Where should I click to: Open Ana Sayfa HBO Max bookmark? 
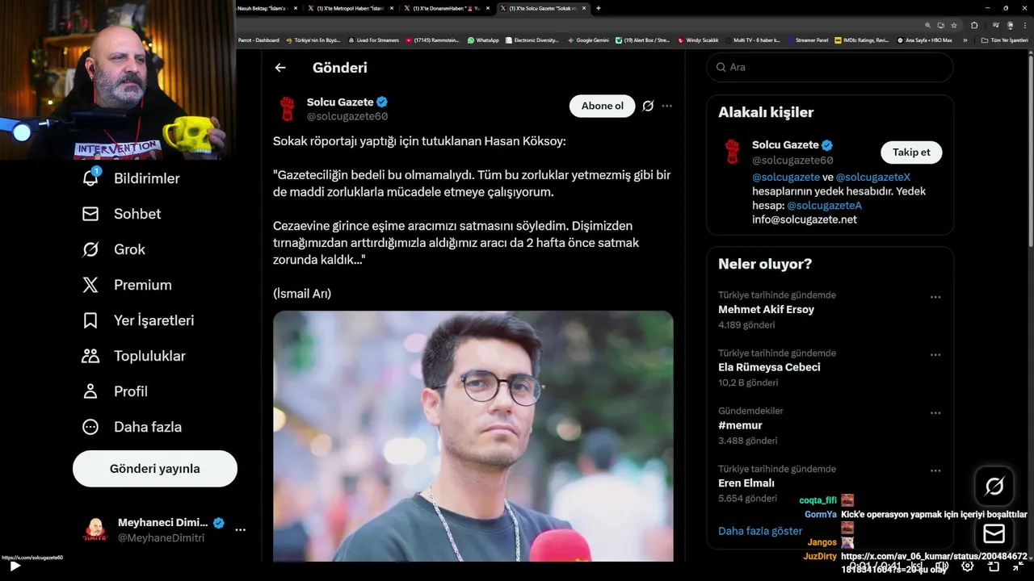pyautogui.click(x=925, y=40)
